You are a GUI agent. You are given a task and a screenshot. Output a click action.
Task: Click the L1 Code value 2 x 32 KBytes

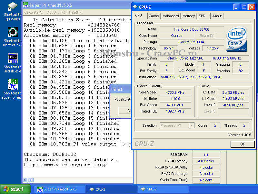coord(233,99)
